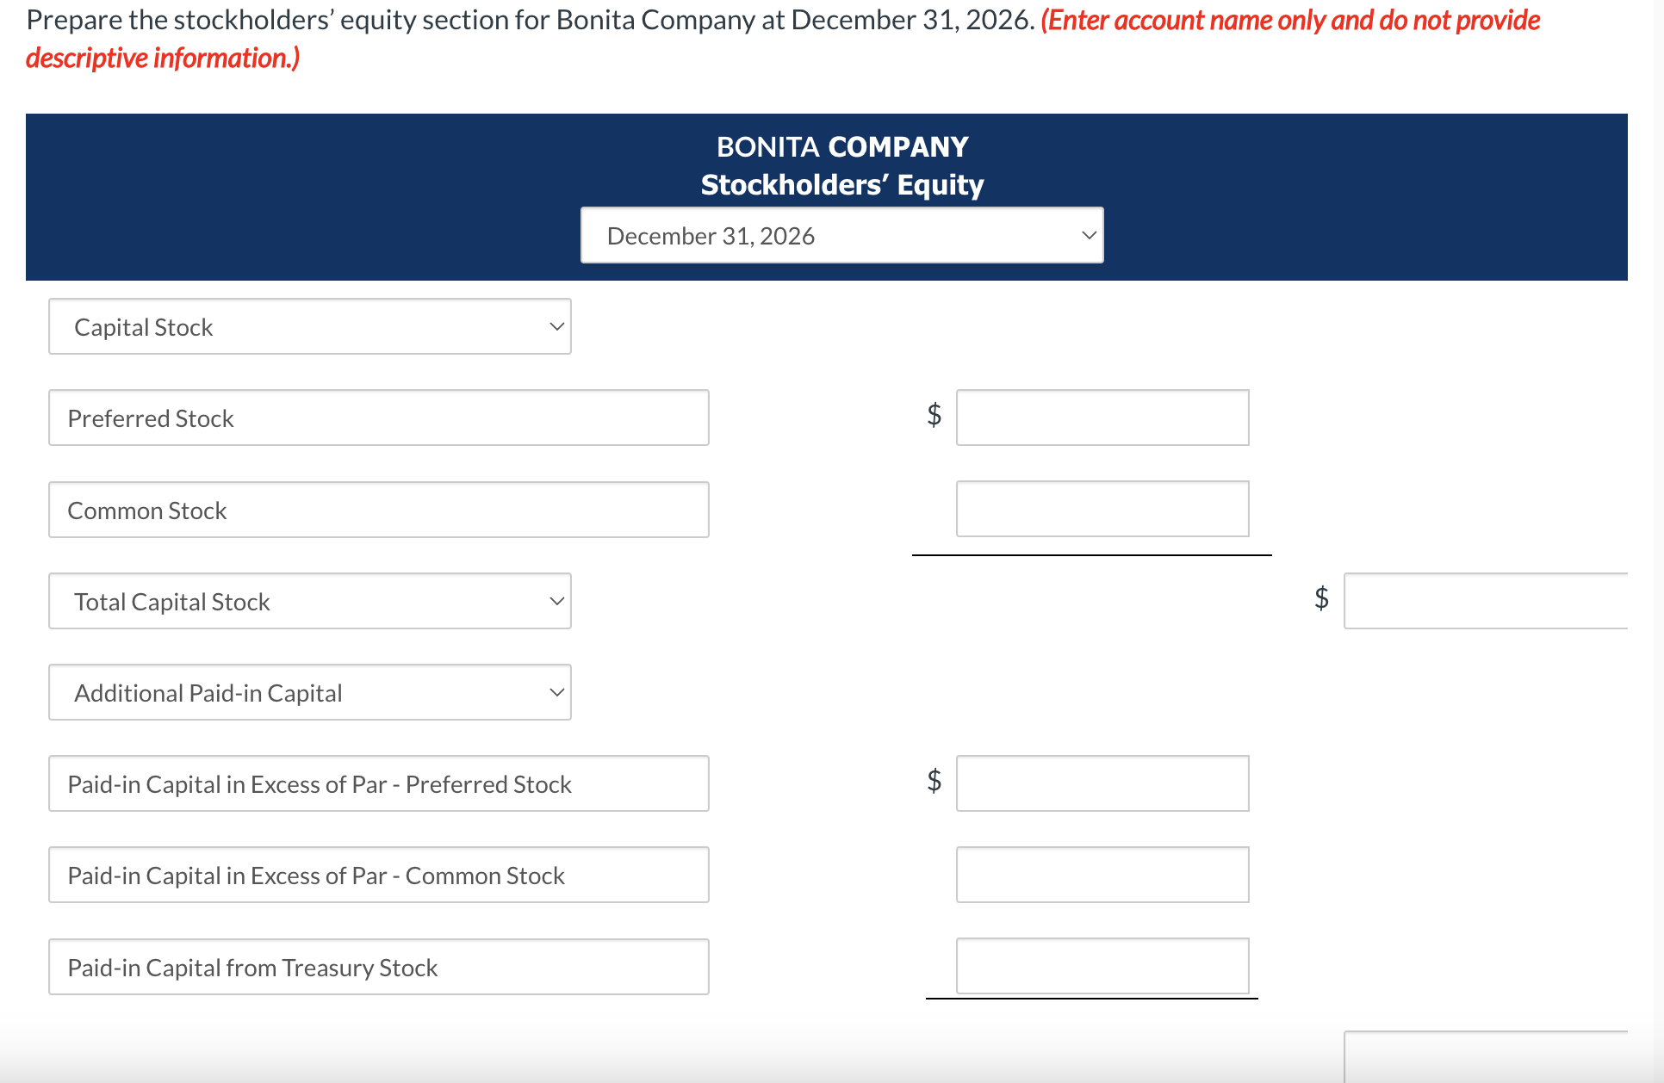Click the Total Capital Stock label field
The width and height of the screenshot is (1664, 1083).
[x=310, y=600]
